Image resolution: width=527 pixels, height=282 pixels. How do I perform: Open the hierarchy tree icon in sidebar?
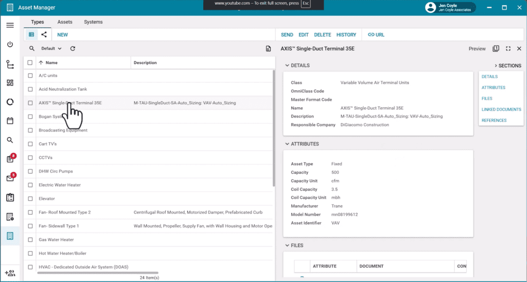pos(10,64)
